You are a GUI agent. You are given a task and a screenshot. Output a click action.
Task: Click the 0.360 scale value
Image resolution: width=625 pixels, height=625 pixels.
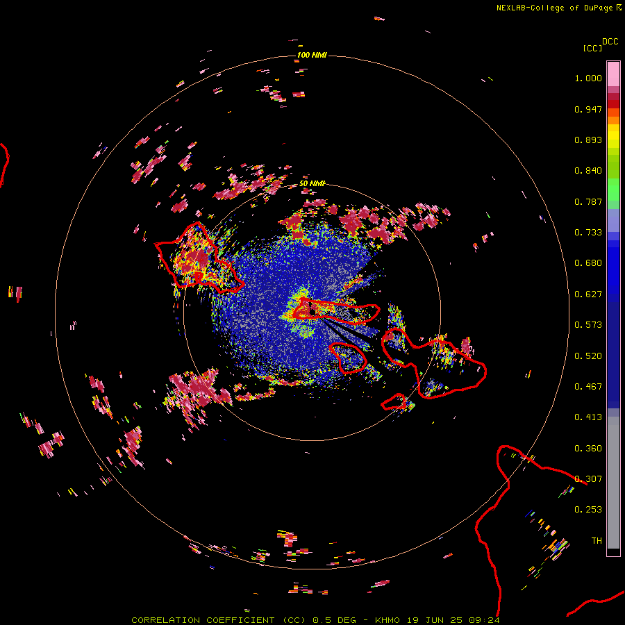[588, 449]
